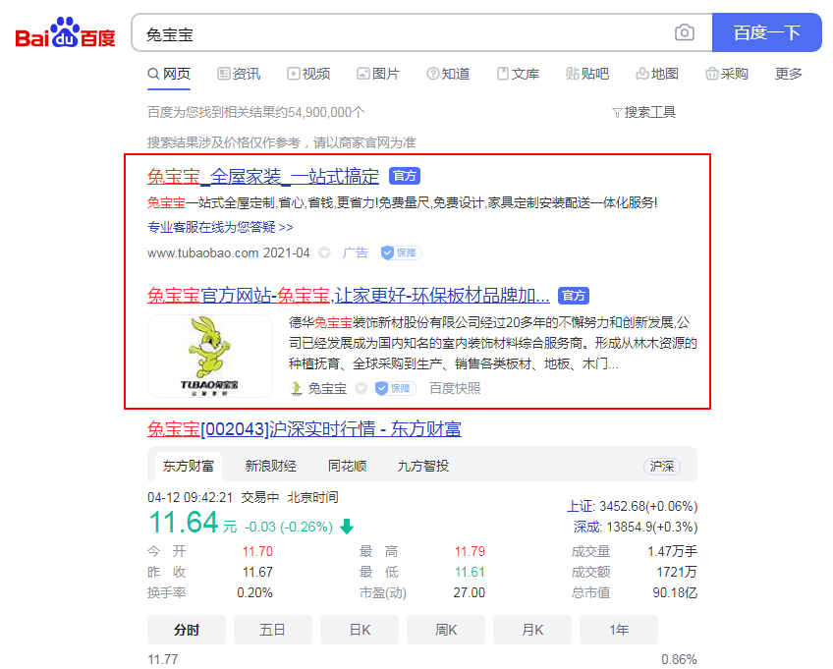Viewport: 833px width, 669px height.
Task: Select the 1年 chart button
Action: 619,630
